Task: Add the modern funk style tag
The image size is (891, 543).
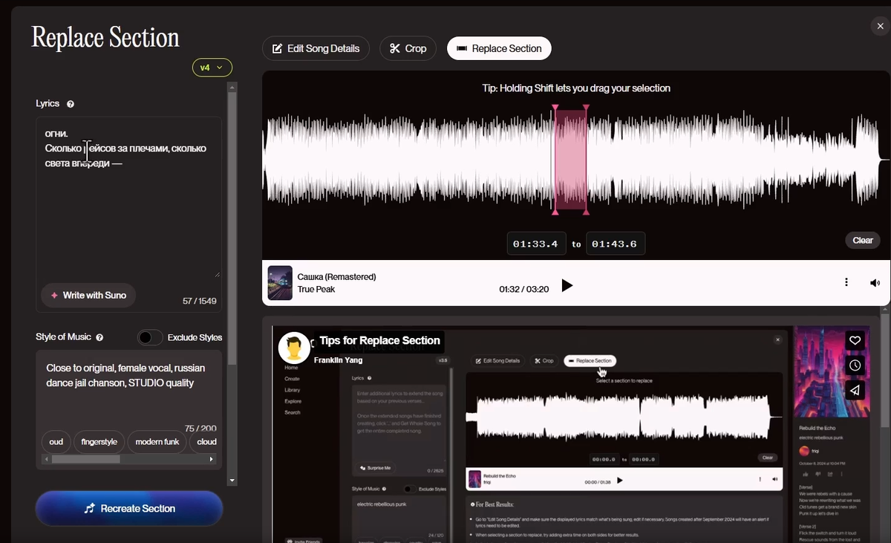Action: 157,441
